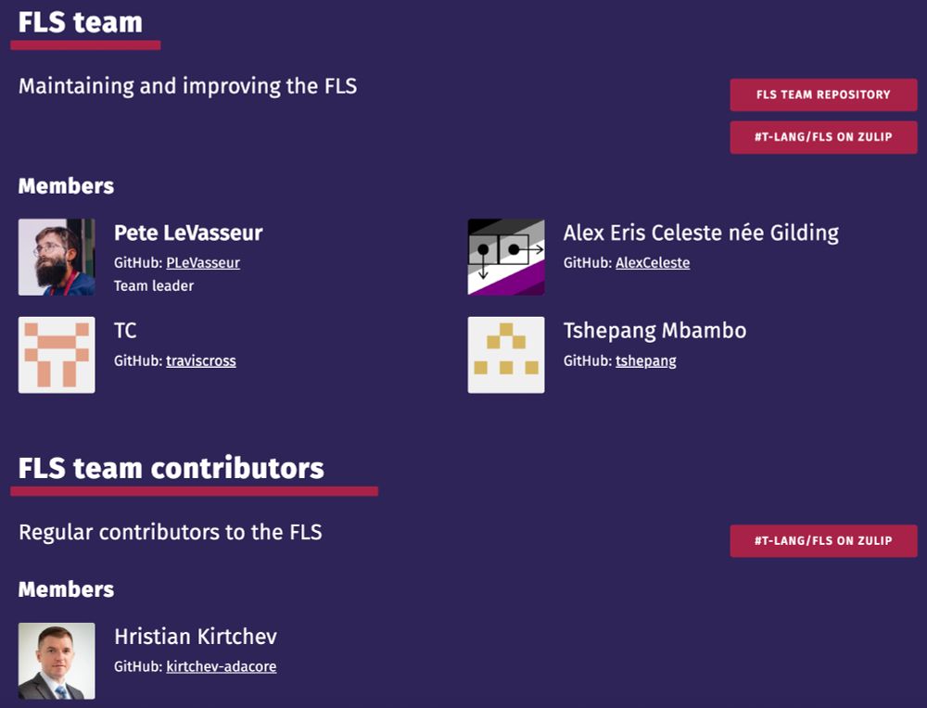
Task: Open the traviscross GitHub profile link
Action: click(x=200, y=360)
